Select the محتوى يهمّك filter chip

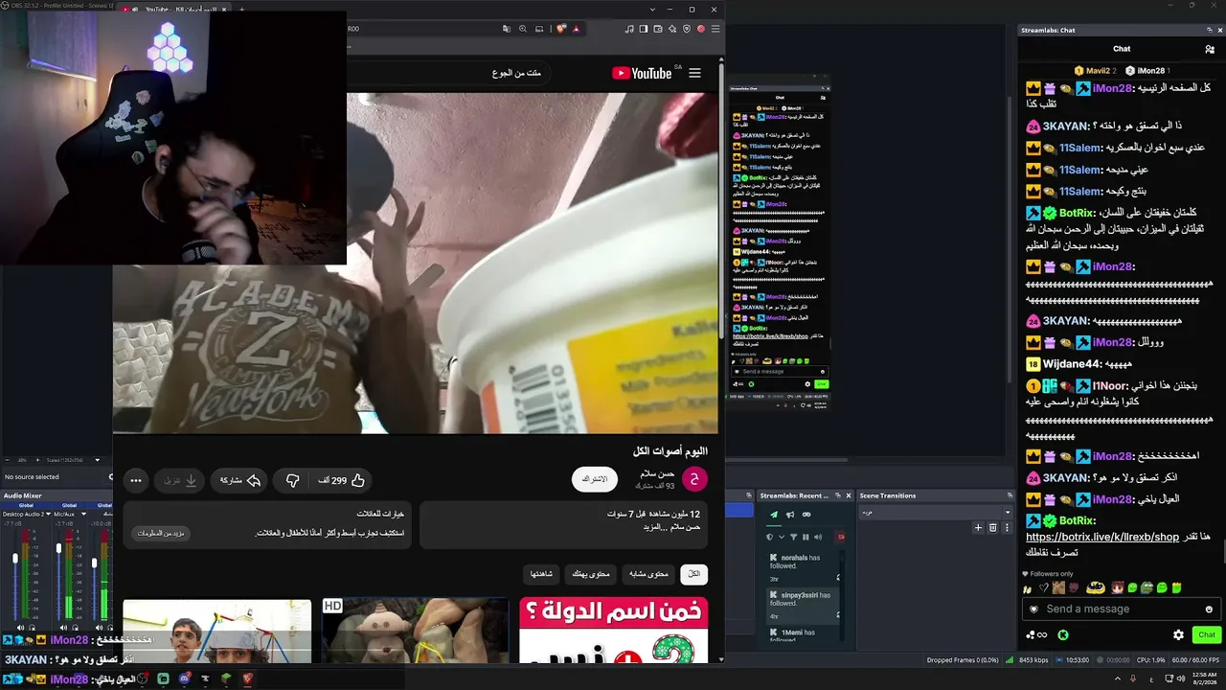(x=591, y=574)
